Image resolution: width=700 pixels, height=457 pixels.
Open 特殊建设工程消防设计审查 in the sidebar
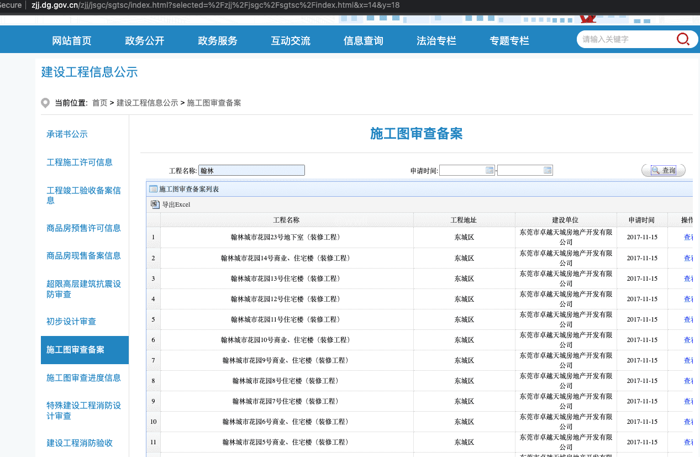83,411
